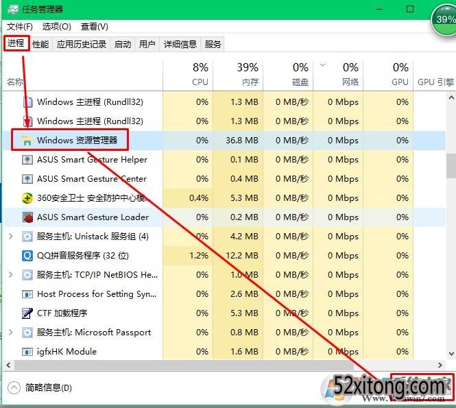Sort by the 名称 column header

pos(83,75)
